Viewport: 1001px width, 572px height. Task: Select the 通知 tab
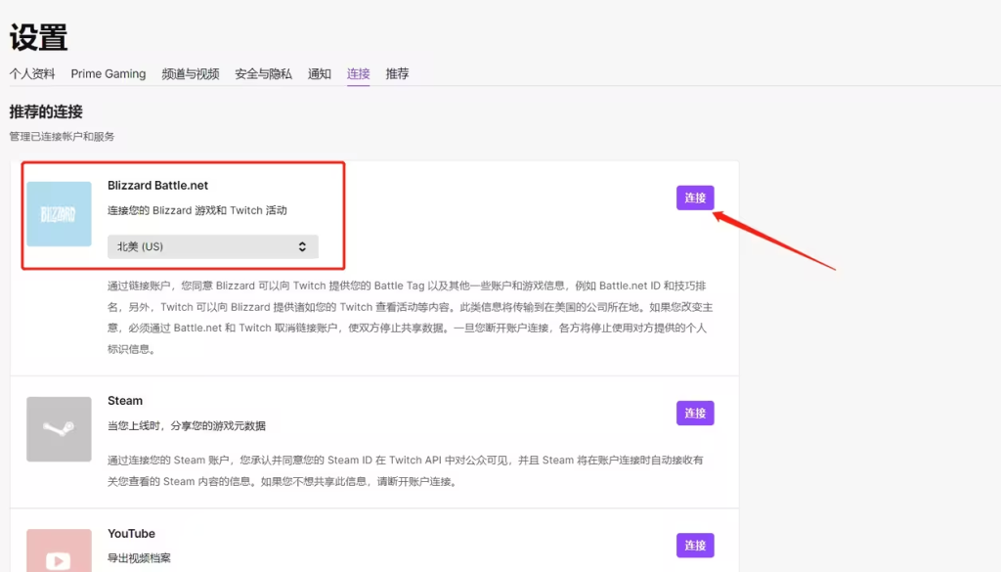click(x=320, y=74)
